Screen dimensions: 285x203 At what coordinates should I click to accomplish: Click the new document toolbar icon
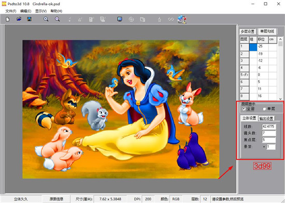[x=8, y=19]
